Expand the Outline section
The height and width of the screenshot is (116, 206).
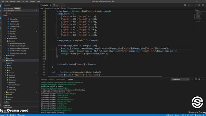[6, 103]
